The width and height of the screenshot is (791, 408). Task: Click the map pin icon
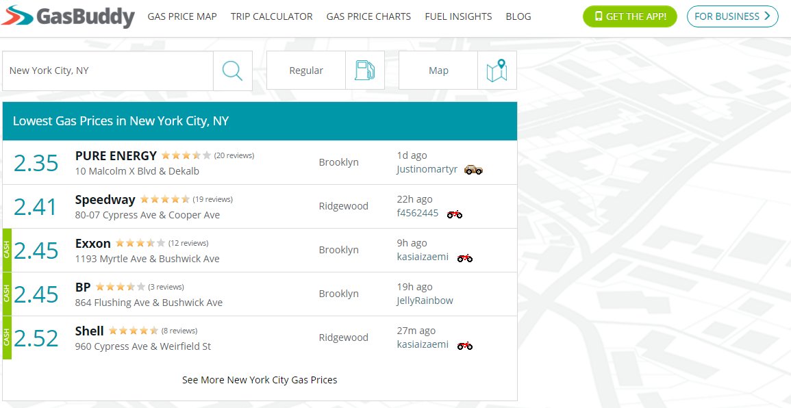[497, 71]
